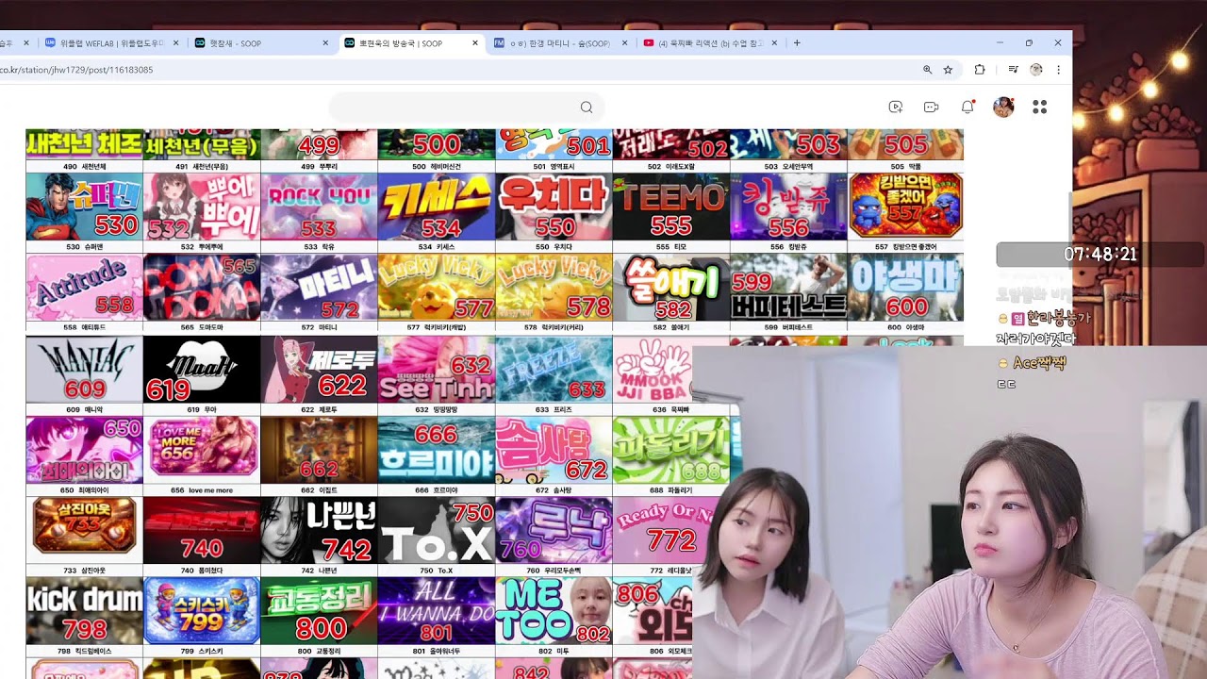Close the 뽀현욱의 방송국 tab
This screenshot has height=679, width=1207.
tap(476, 43)
